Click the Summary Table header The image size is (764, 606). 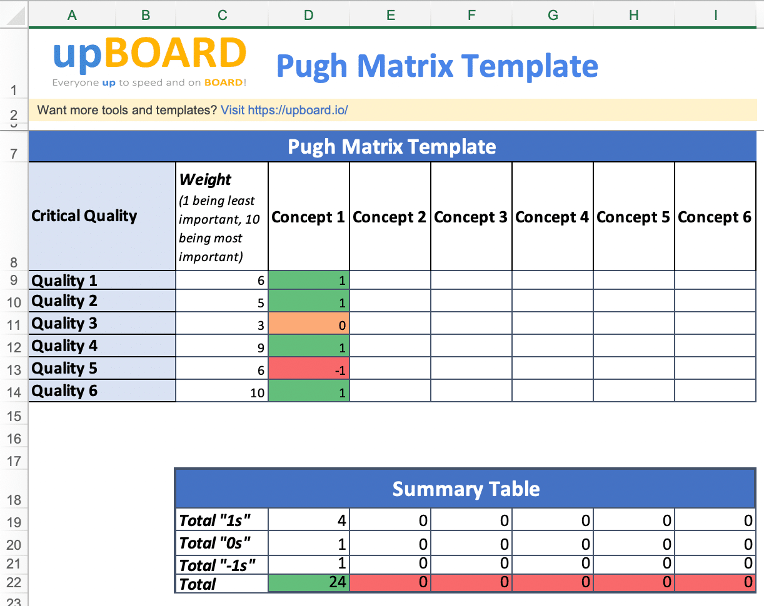[x=465, y=489]
